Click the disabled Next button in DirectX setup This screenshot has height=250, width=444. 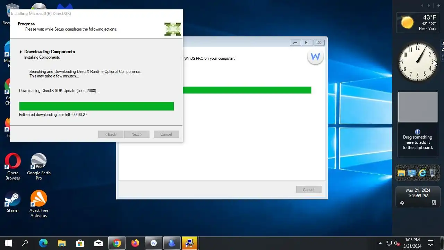[137, 134]
